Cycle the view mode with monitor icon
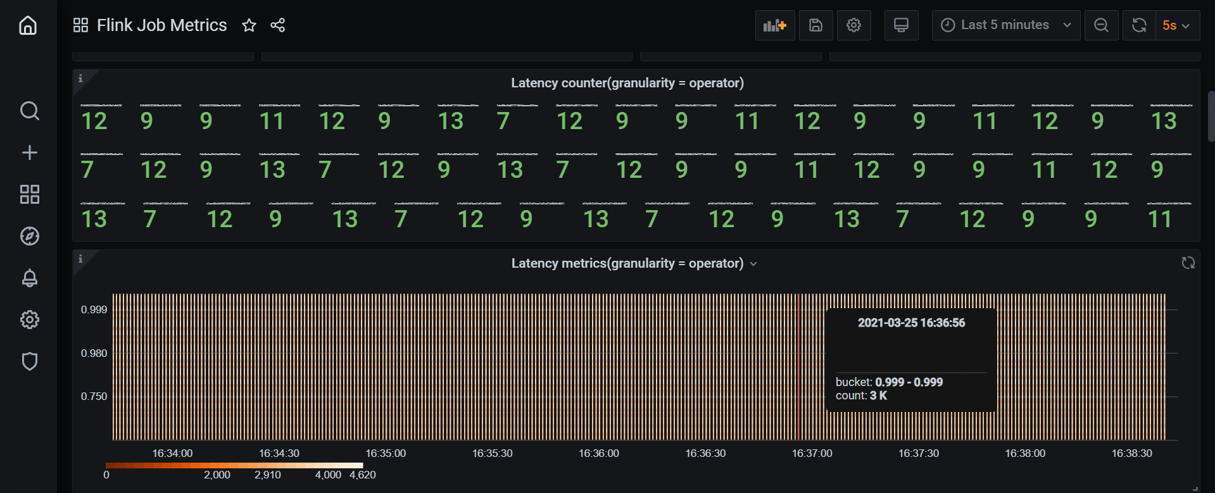 point(901,25)
